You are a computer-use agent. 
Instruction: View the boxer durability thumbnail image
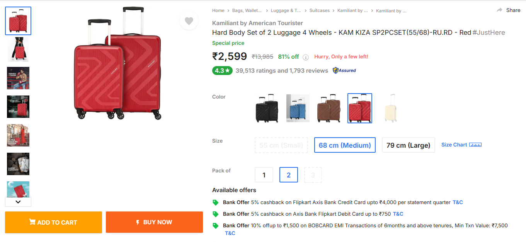18,78
